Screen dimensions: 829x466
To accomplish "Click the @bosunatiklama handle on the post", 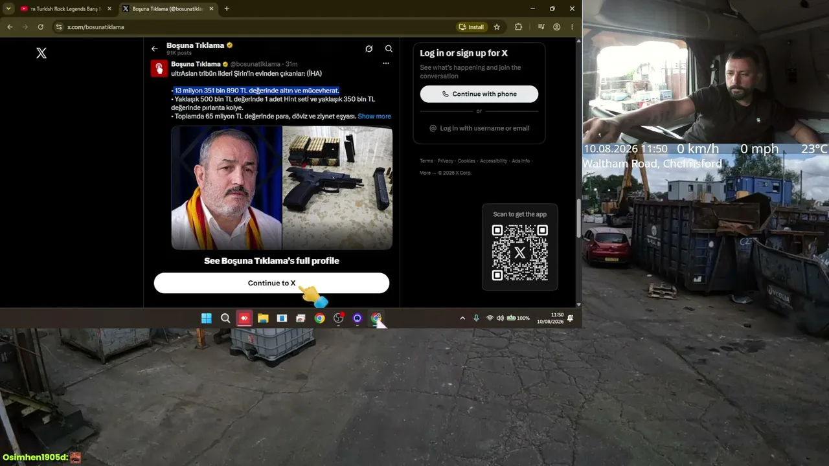I will 255,64.
